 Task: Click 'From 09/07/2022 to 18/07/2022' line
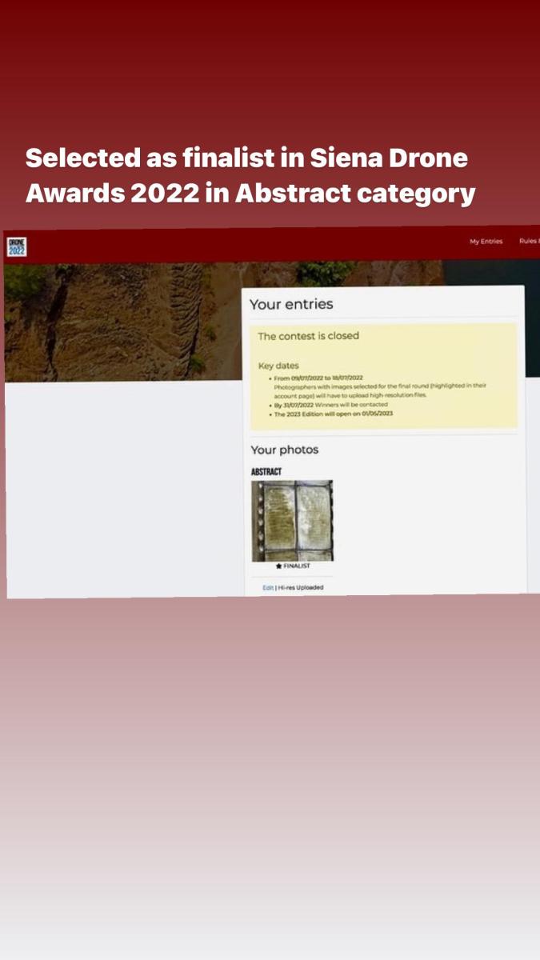[318, 378]
